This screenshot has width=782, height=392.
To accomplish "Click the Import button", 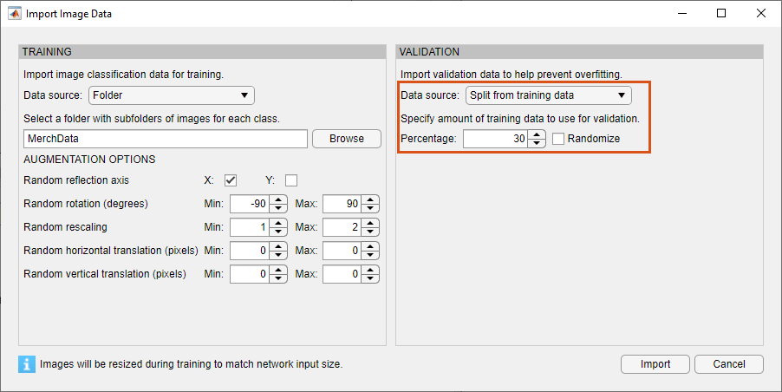I will [655, 364].
